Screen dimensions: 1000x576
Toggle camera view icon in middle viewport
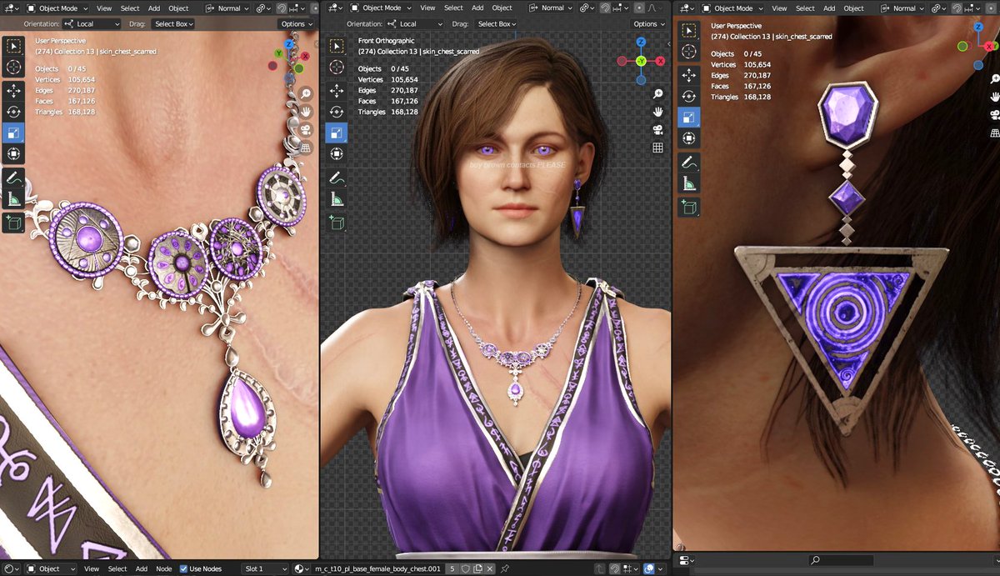point(658,129)
